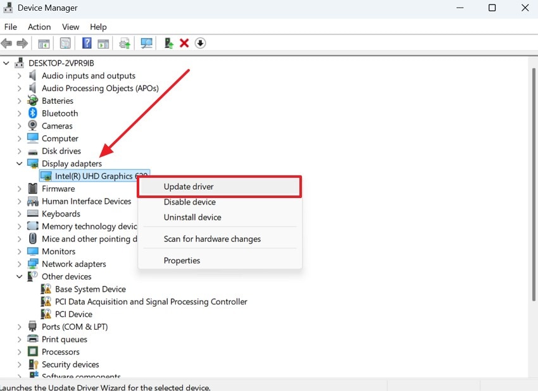This screenshot has height=391, width=538.
Task: Click the Disable device down-arrow toolbar icon
Action: coord(201,42)
